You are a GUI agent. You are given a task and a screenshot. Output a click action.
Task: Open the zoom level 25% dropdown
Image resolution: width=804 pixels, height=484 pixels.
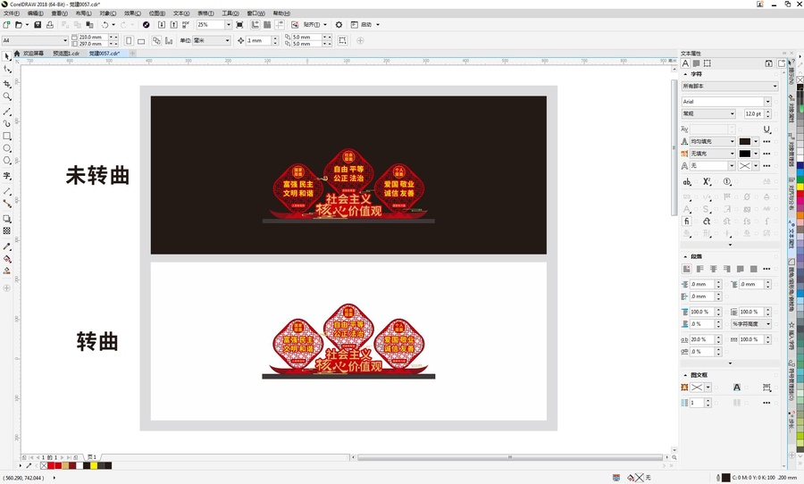point(228,25)
